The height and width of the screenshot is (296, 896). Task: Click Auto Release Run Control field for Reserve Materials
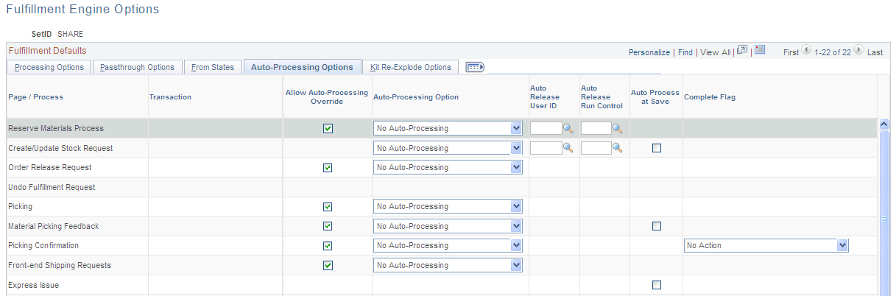[596, 128]
